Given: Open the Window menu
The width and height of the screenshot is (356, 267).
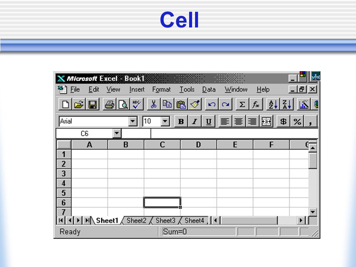Looking at the screenshot, I should click(x=236, y=89).
